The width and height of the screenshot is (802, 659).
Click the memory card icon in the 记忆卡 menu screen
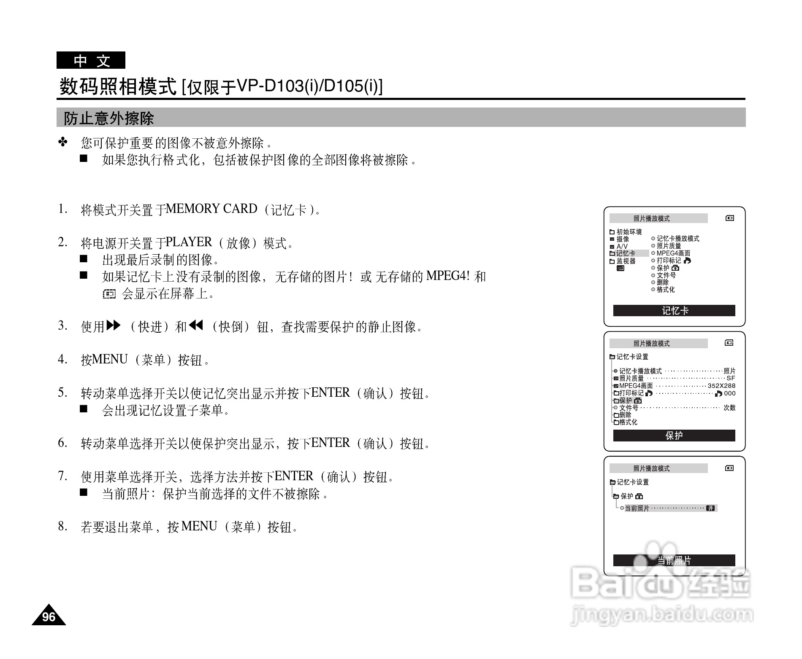(729, 218)
